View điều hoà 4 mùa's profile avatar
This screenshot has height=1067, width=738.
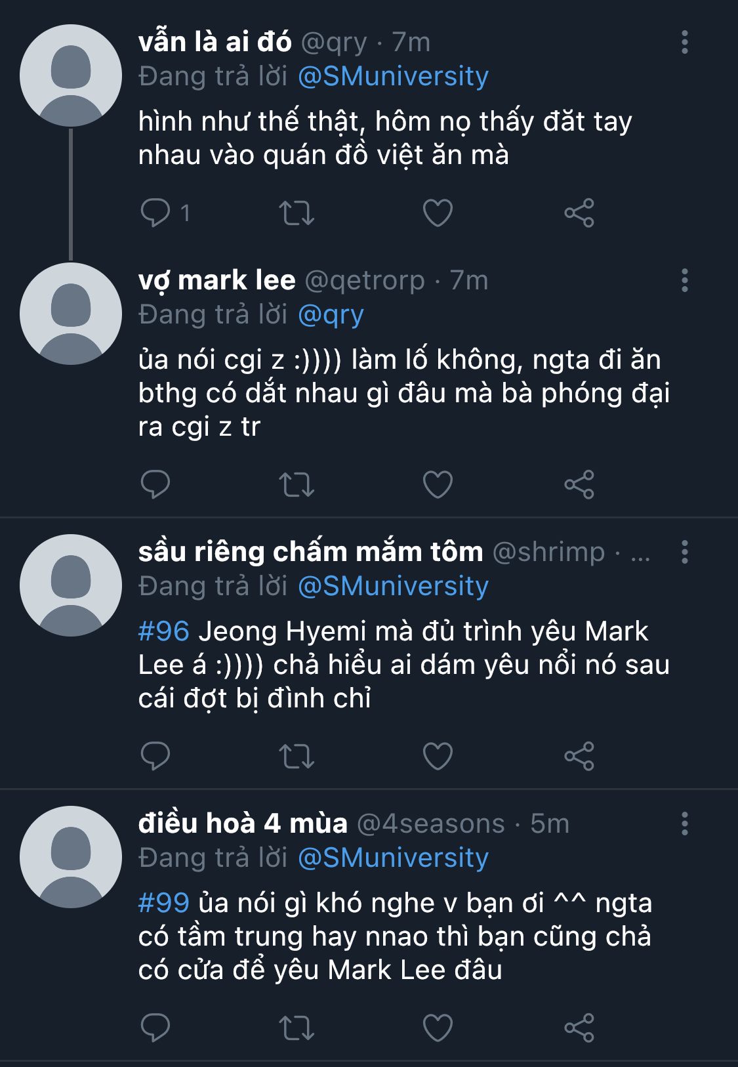(71, 857)
